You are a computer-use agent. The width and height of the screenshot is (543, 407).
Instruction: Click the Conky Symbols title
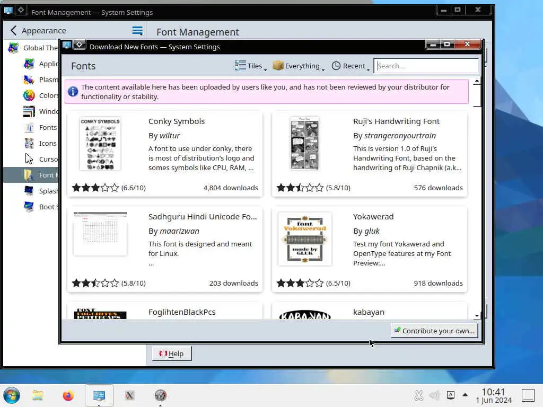coord(177,121)
